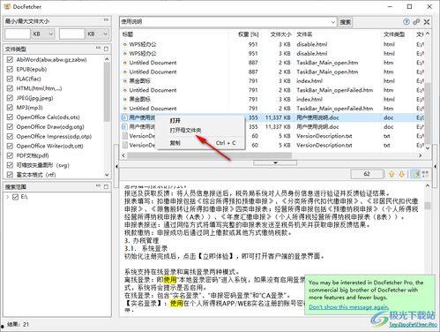Sort by 权重 [%] column header
This screenshot has width=440, height=332.
click(249, 34)
